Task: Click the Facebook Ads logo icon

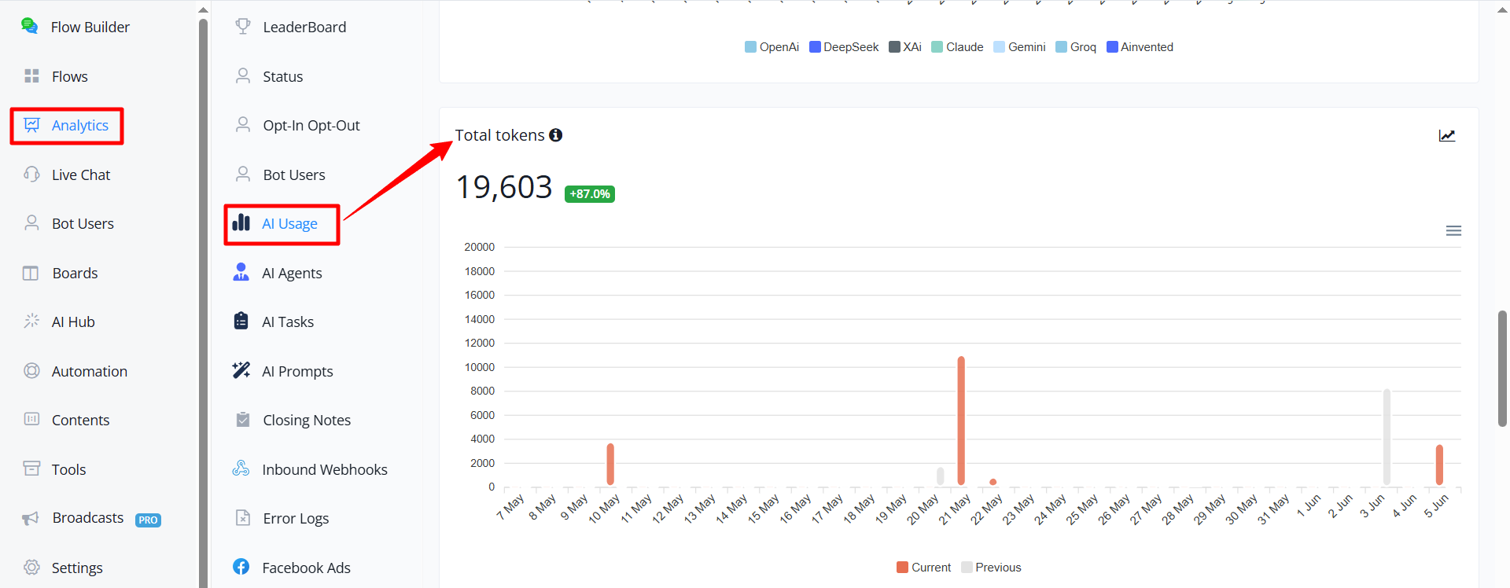Action: point(241,567)
